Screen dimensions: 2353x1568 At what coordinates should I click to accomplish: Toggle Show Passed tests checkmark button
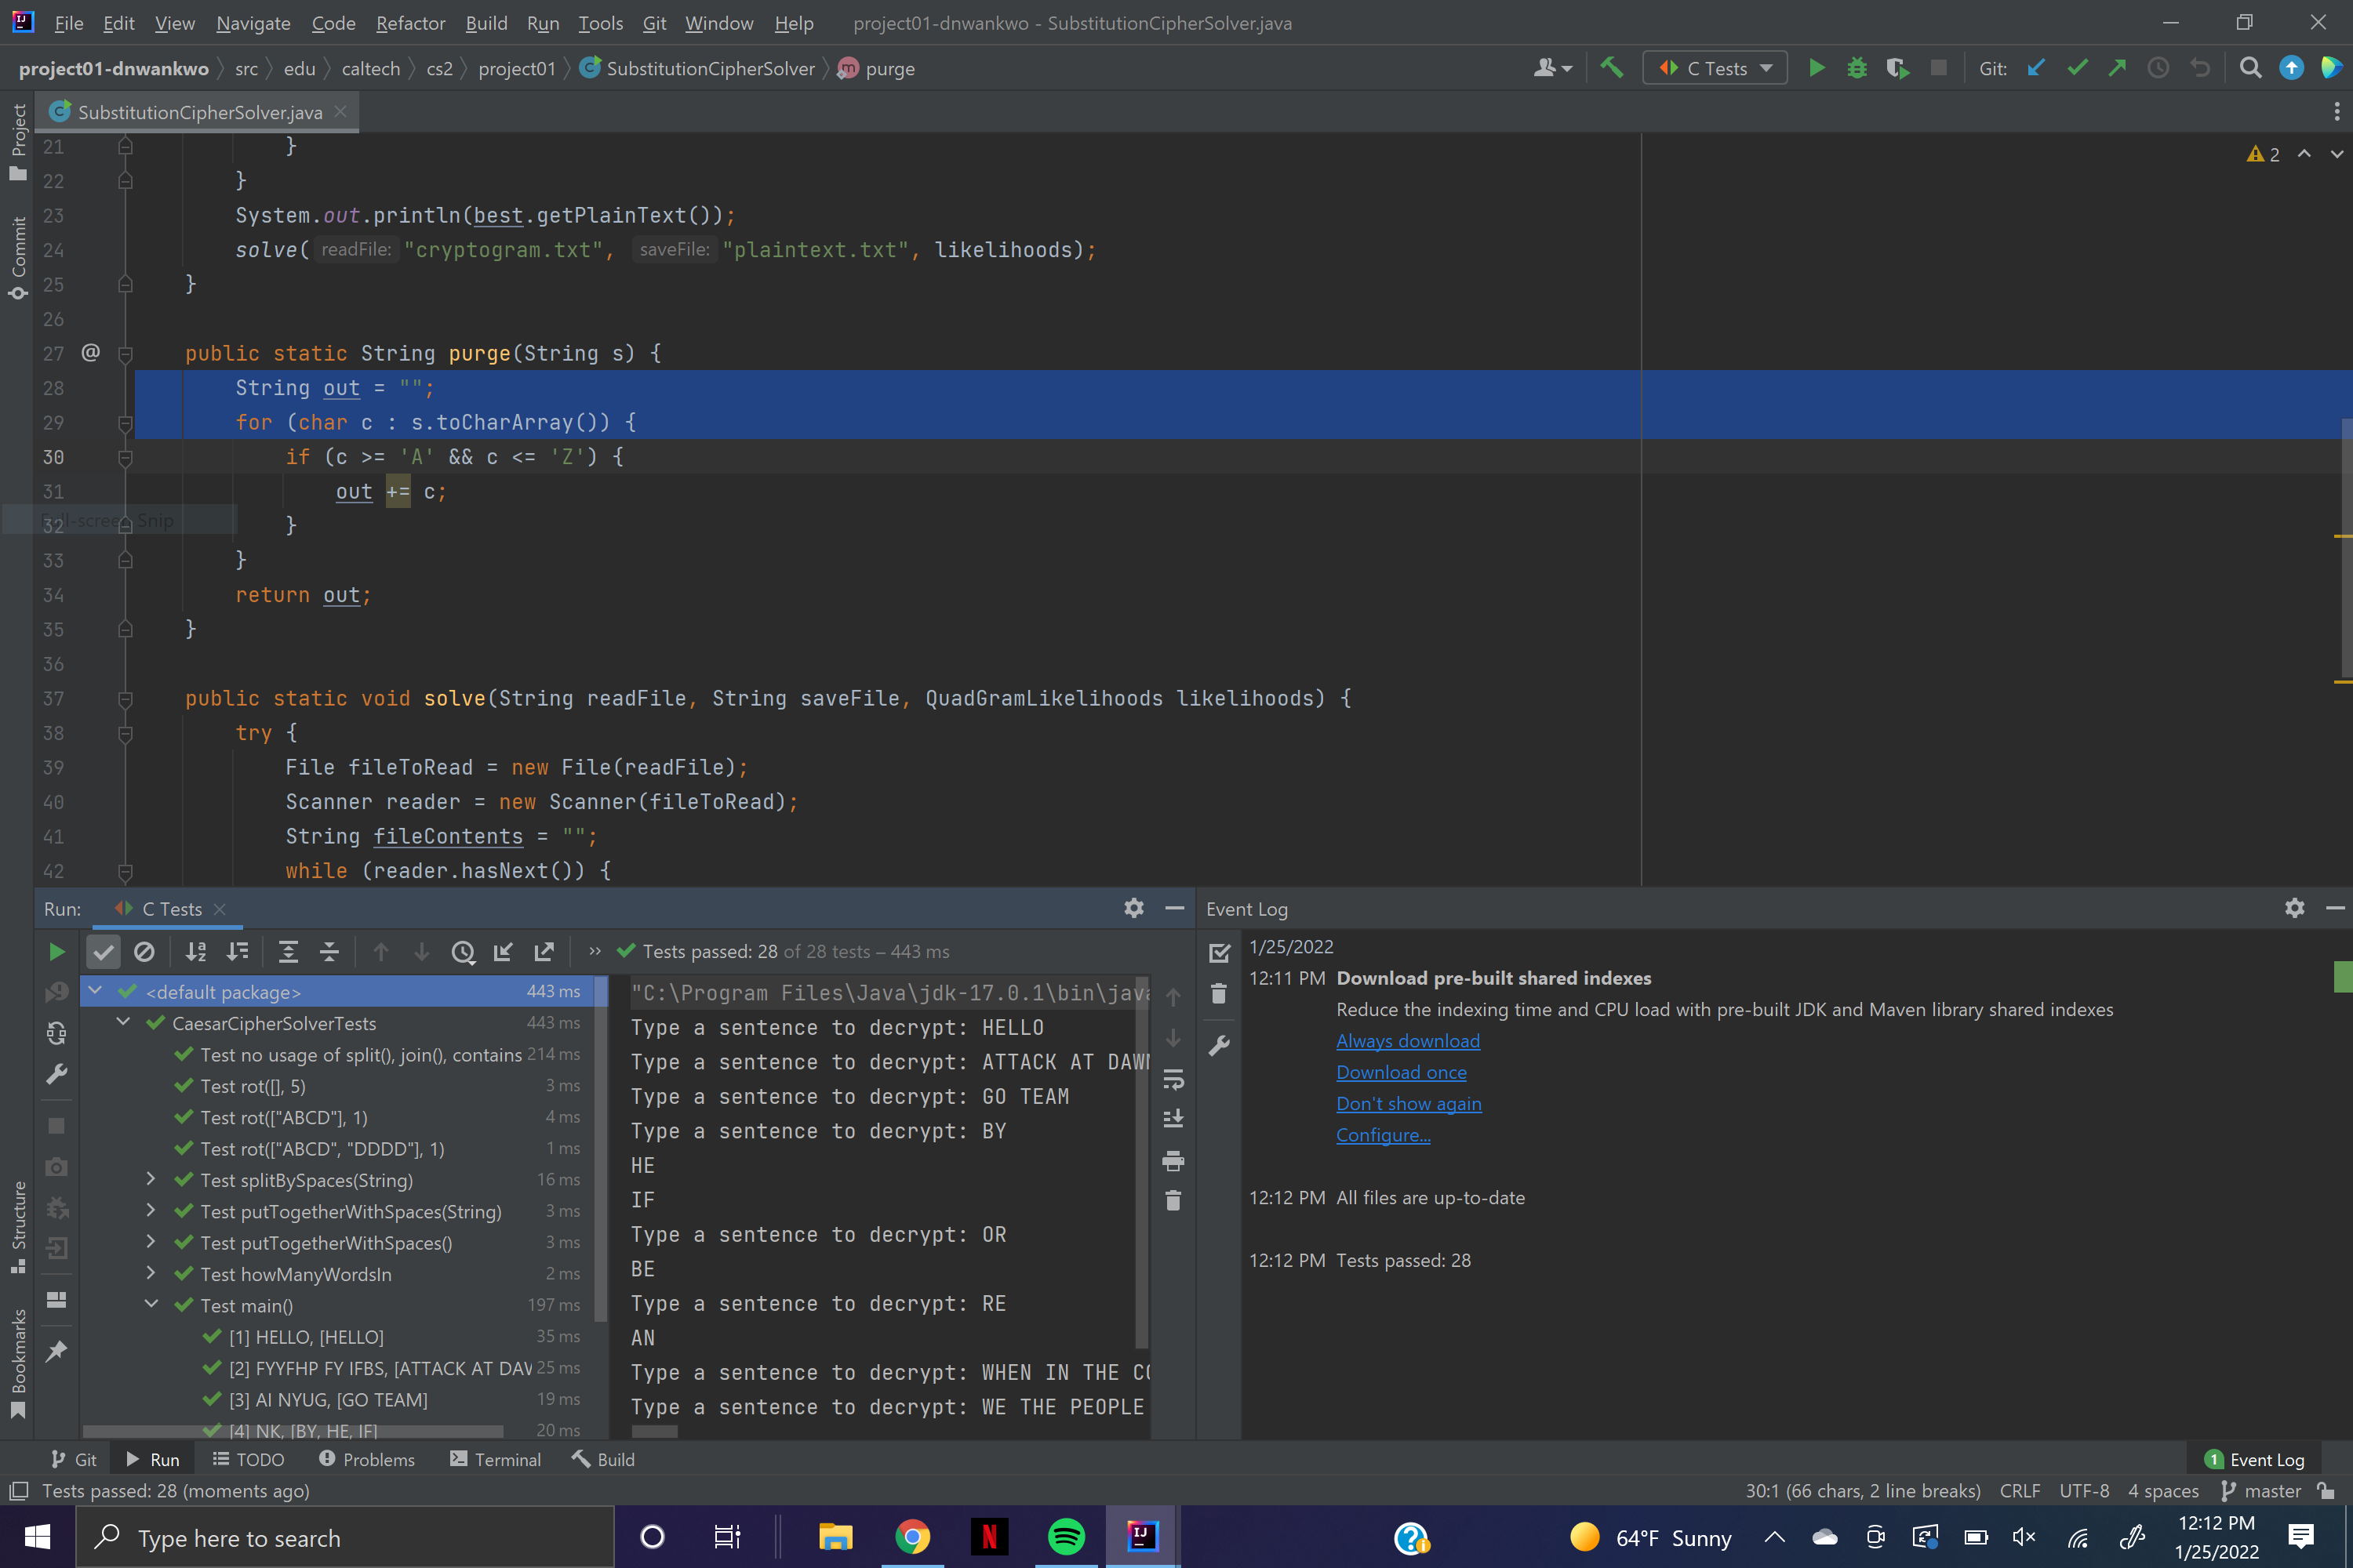103,952
